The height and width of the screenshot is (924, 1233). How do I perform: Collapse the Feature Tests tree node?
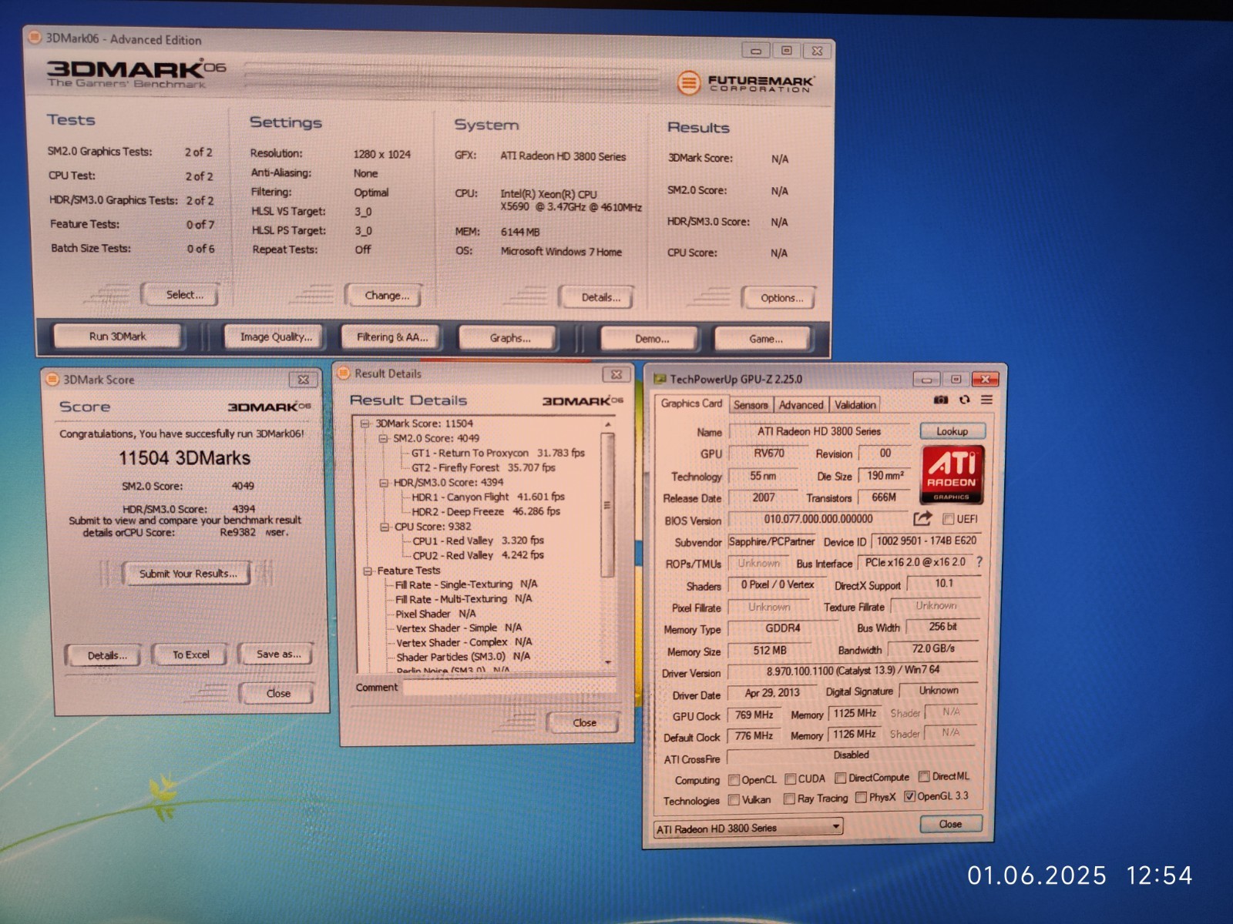pyautogui.click(x=368, y=571)
